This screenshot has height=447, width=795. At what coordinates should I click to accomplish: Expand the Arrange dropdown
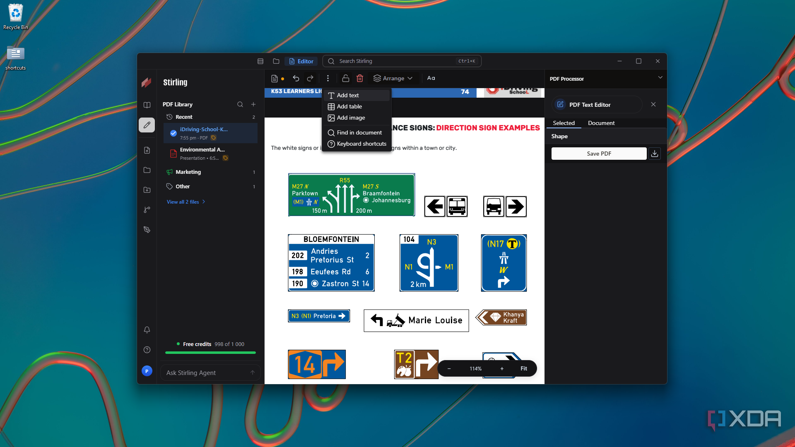(393, 78)
